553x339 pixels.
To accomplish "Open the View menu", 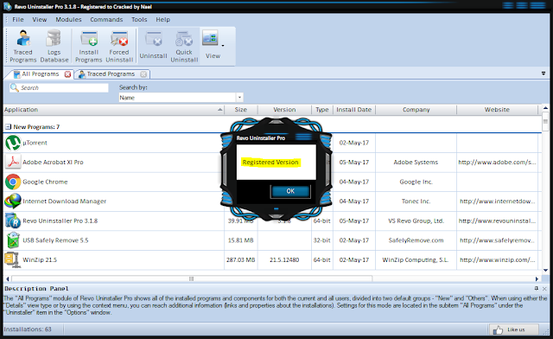I will pyautogui.click(x=40, y=19).
